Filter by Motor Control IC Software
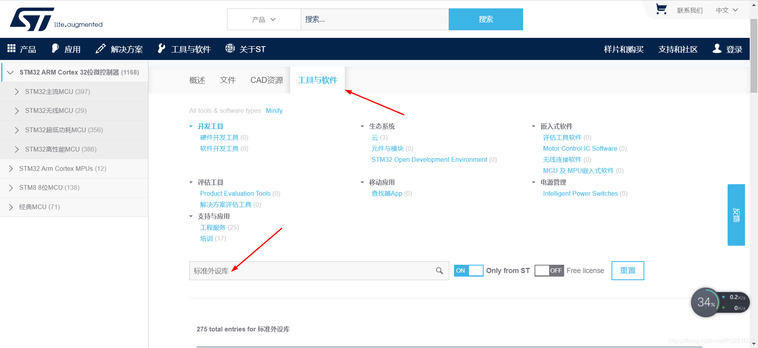 580,148
